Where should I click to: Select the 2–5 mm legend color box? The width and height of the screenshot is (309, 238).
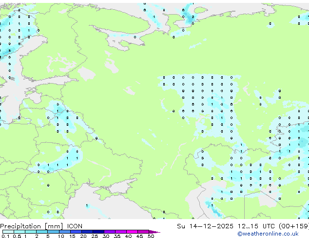coord(42,232)
